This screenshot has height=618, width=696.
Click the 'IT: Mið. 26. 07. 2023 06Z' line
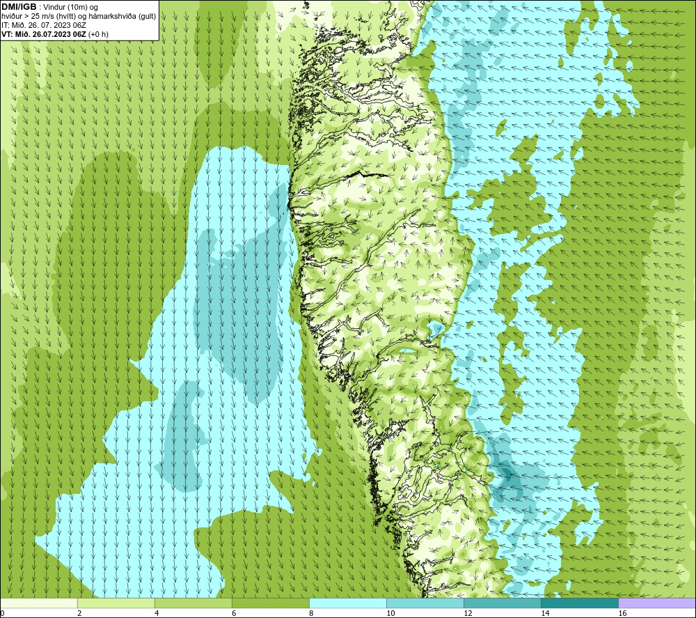pos(43,25)
